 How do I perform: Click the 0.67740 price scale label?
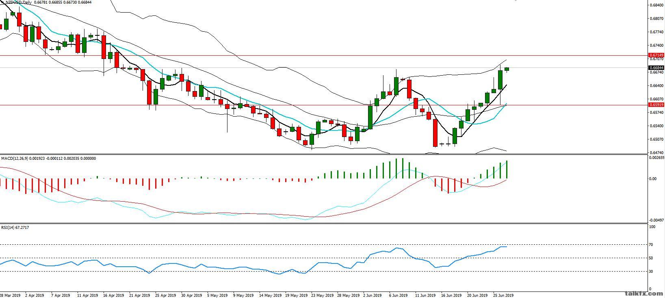[x=656, y=32]
